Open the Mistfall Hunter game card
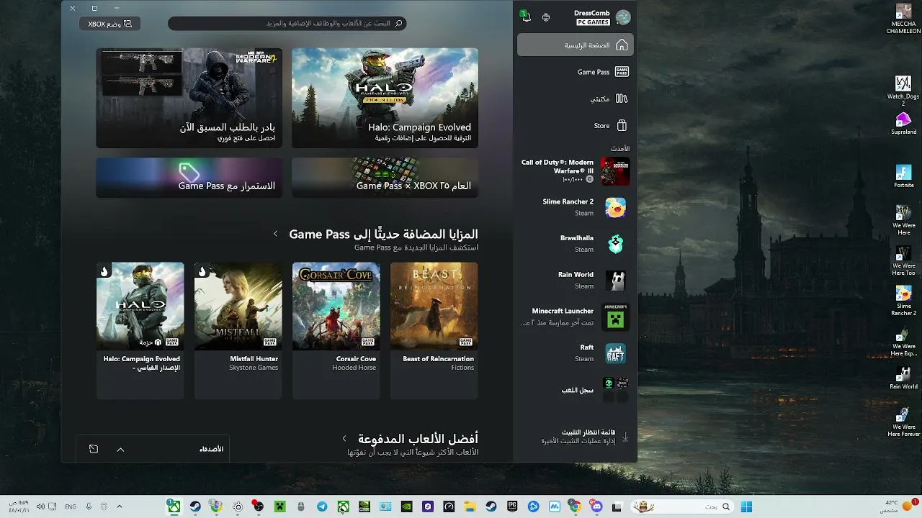The width and height of the screenshot is (922, 518). (x=238, y=330)
